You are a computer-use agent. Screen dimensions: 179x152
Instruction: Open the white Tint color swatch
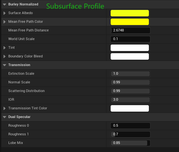pos(130,48)
